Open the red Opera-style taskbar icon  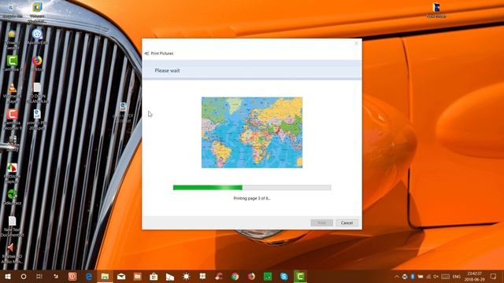72,276
